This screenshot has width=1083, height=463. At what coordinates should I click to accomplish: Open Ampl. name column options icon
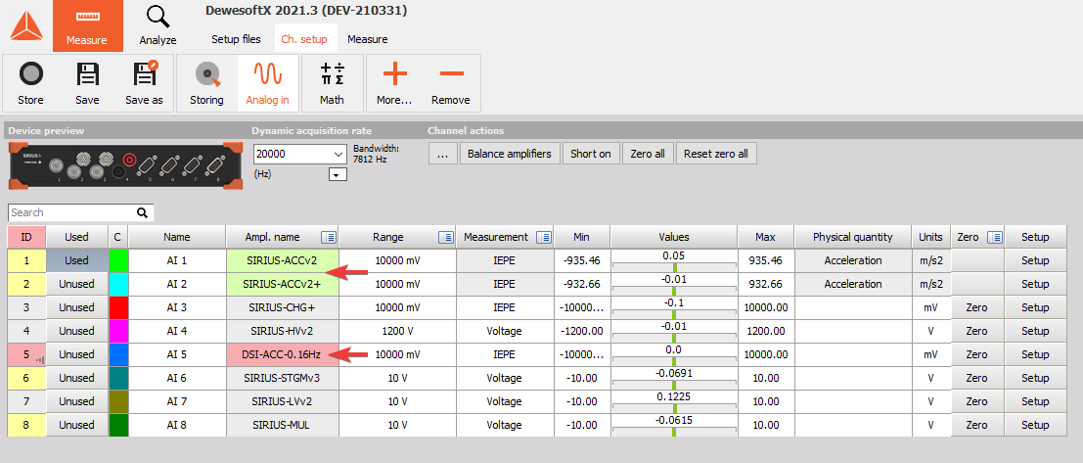[330, 237]
